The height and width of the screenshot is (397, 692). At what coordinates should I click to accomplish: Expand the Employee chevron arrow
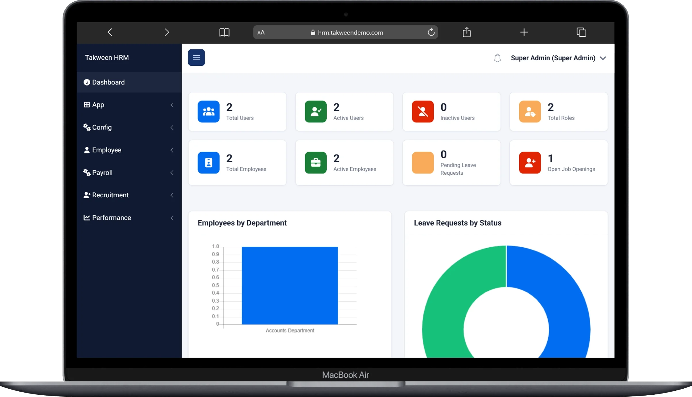tap(172, 150)
